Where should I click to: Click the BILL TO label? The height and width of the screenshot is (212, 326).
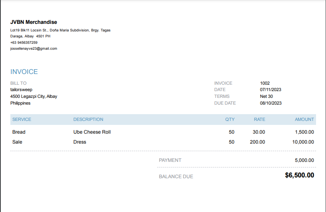[18, 83]
